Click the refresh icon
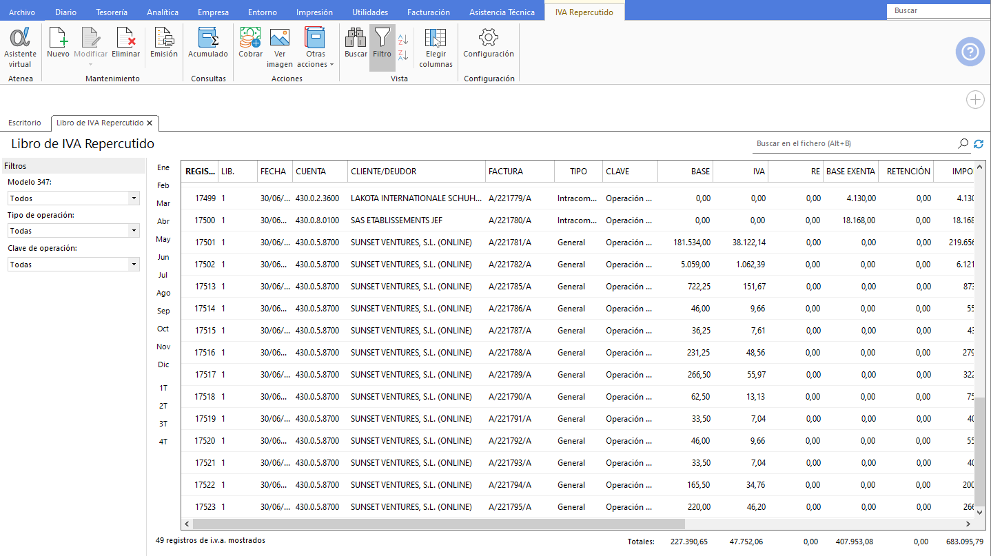 tap(979, 143)
